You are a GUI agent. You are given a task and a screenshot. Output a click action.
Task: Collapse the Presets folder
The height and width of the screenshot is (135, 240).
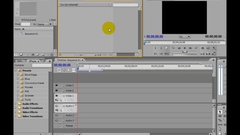pos(16,70)
